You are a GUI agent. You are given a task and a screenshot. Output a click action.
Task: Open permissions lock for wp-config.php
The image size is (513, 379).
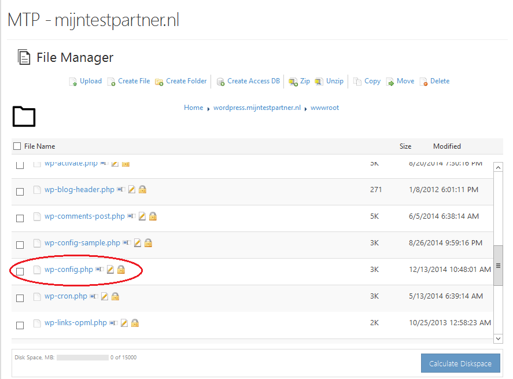coord(121,269)
